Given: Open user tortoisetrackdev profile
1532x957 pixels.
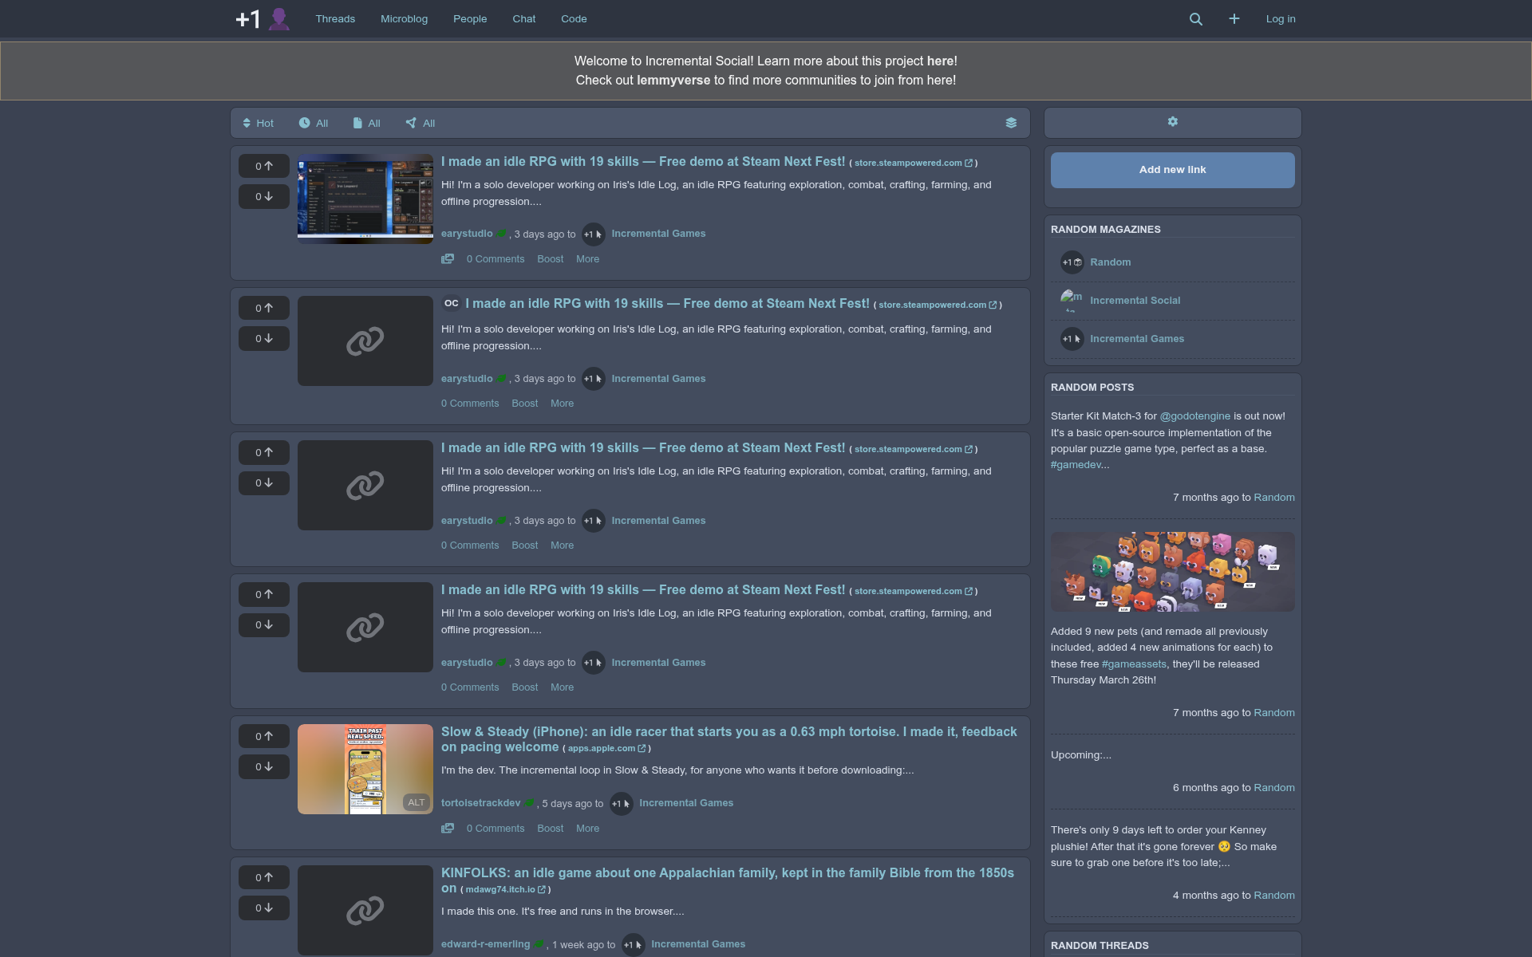Looking at the screenshot, I should pyautogui.click(x=480, y=803).
